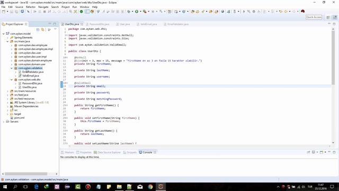Collapse the com.aykan.validation package
This screenshot has height=191, width=339.
[12, 68]
